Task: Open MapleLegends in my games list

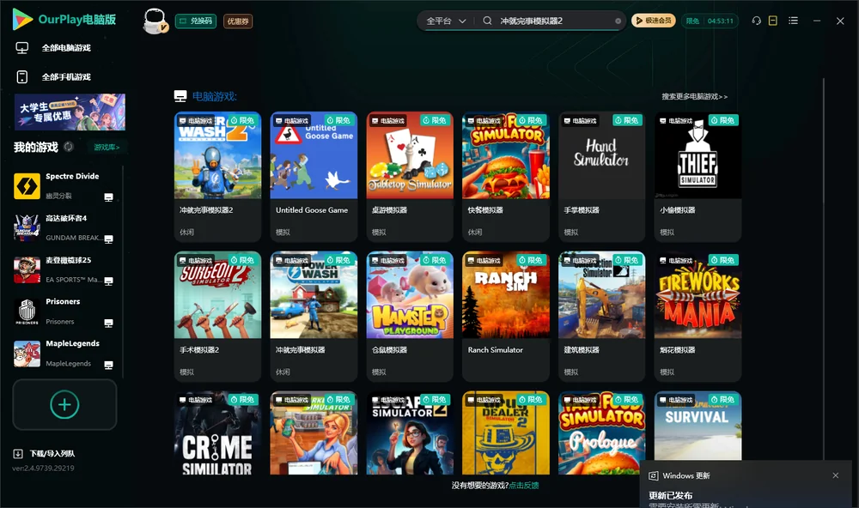Action: pos(64,354)
